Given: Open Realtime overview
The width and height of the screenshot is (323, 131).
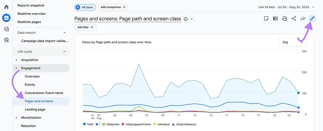Looking at the screenshot, I should pos(31,14).
